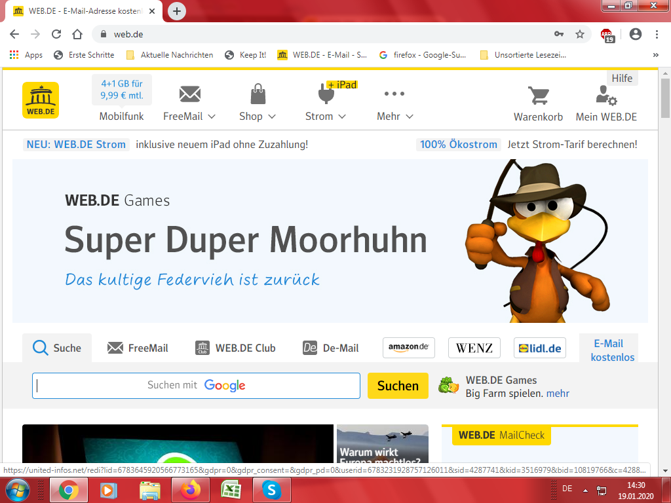Viewport: 671px width, 503px height.
Task: Reload the page
Action: click(x=56, y=34)
